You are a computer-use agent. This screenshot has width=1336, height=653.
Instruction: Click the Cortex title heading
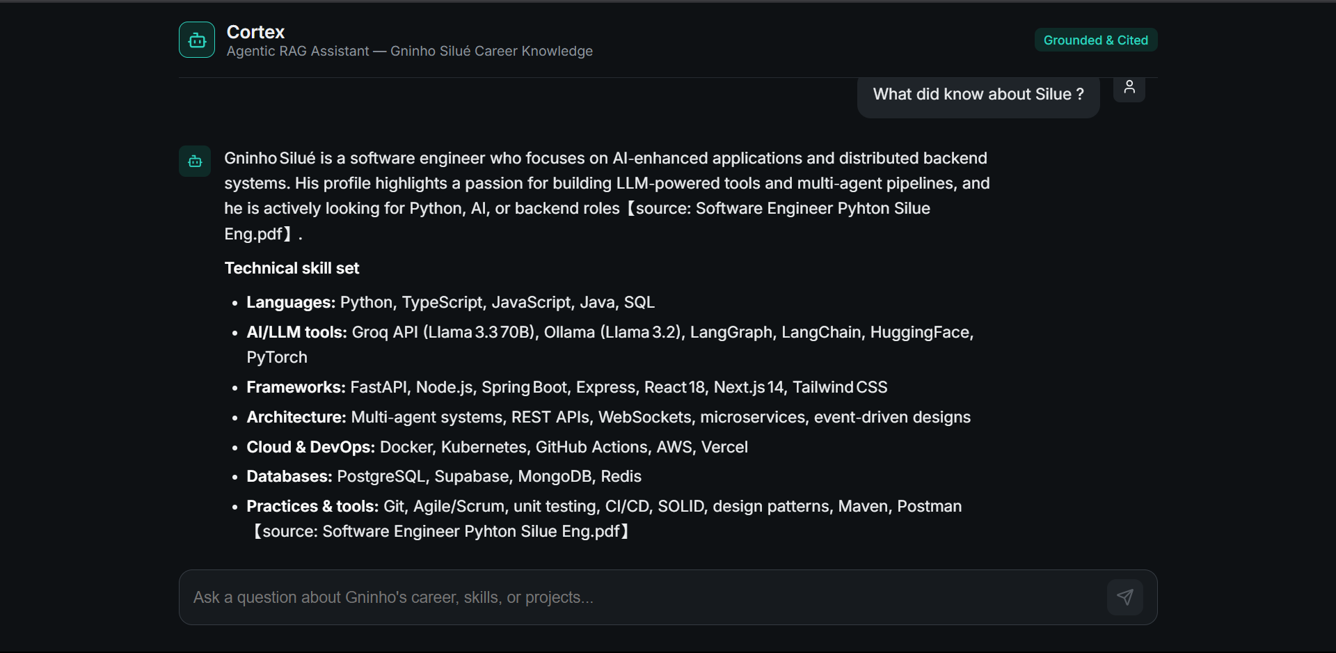click(255, 32)
